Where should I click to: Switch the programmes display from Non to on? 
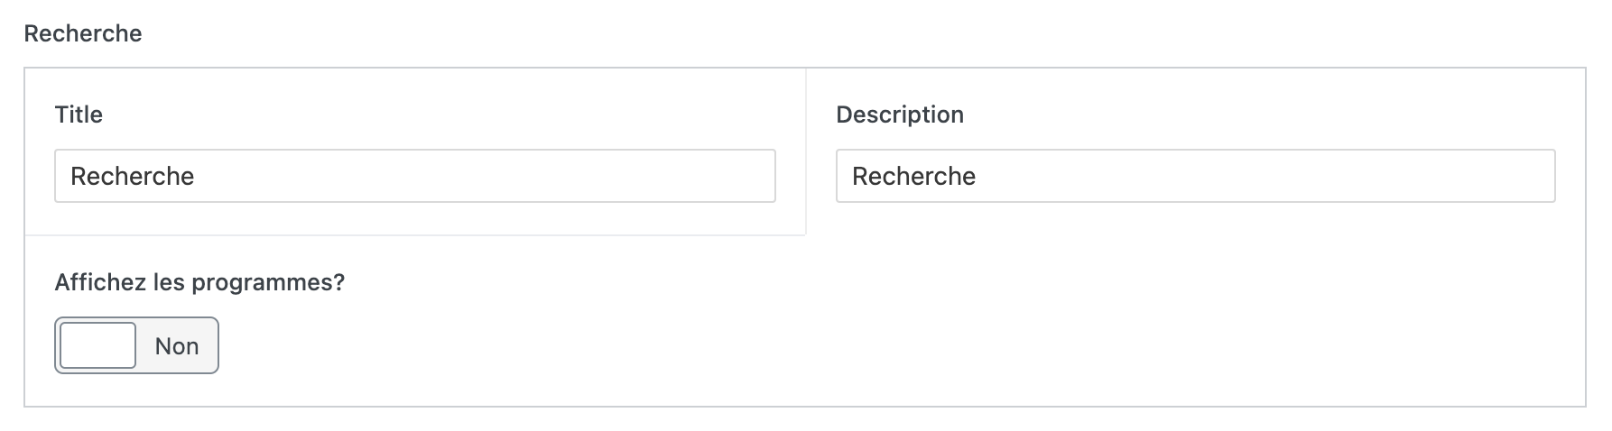point(136,345)
